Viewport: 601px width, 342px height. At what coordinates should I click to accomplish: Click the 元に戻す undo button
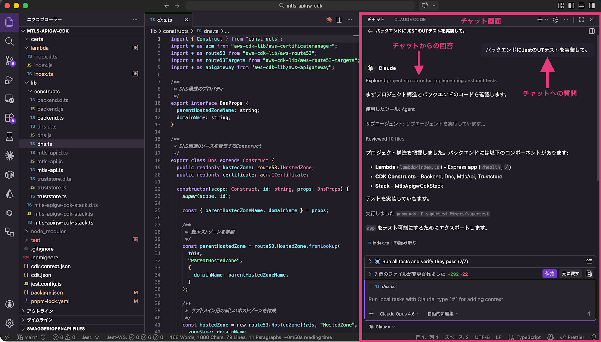coord(570,274)
